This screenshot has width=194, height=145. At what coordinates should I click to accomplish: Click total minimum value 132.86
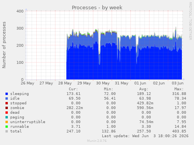[109, 131]
